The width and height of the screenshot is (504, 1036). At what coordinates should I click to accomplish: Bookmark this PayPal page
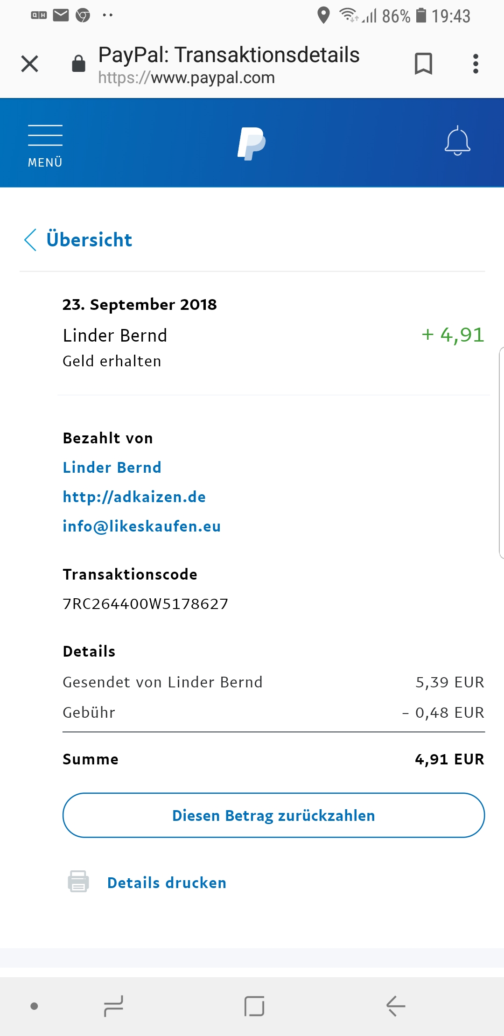(423, 64)
